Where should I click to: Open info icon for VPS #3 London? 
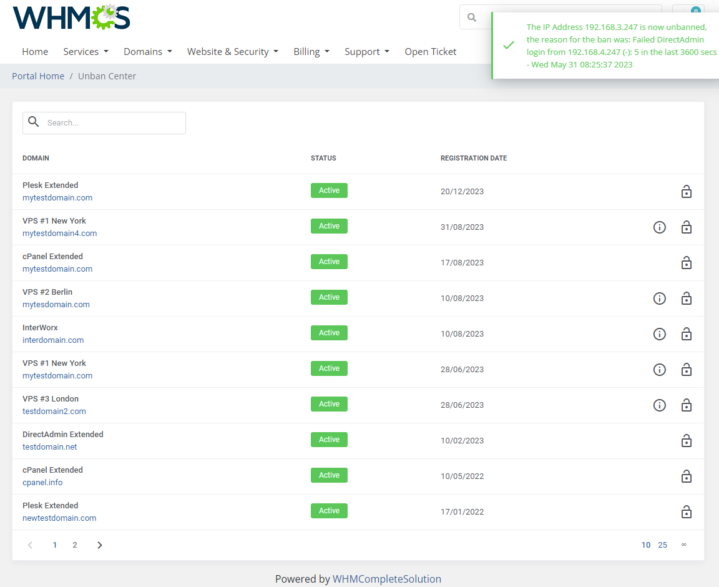click(660, 405)
